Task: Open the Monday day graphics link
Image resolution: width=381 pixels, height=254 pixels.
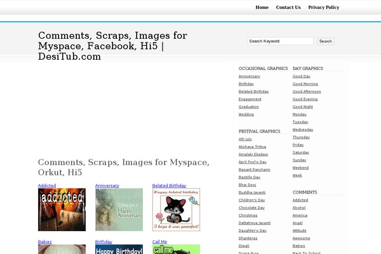Action: tap(300, 114)
